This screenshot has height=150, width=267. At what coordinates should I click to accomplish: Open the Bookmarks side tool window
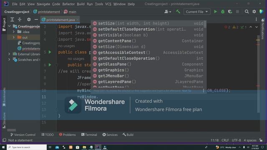pos(4,97)
